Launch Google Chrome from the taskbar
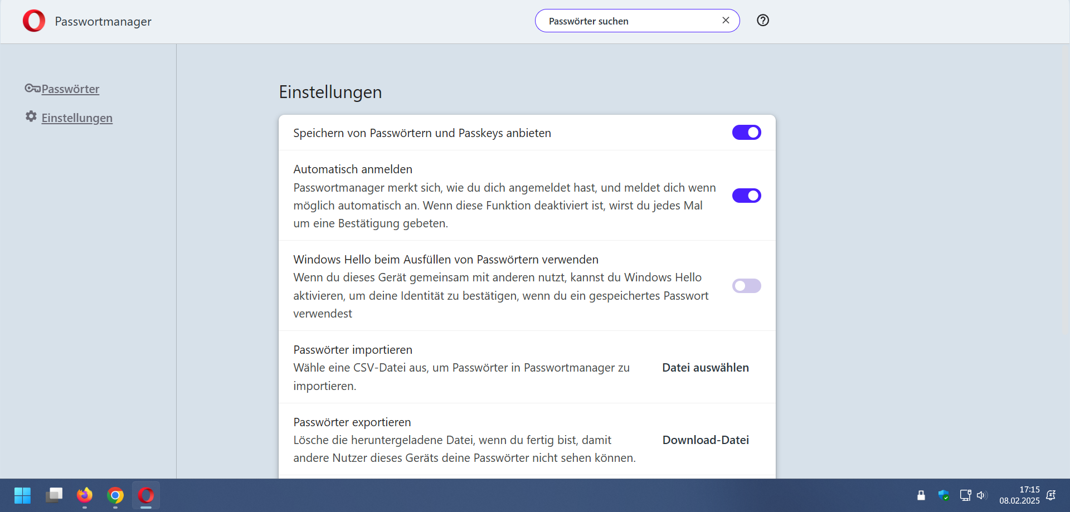 click(x=115, y=495)
